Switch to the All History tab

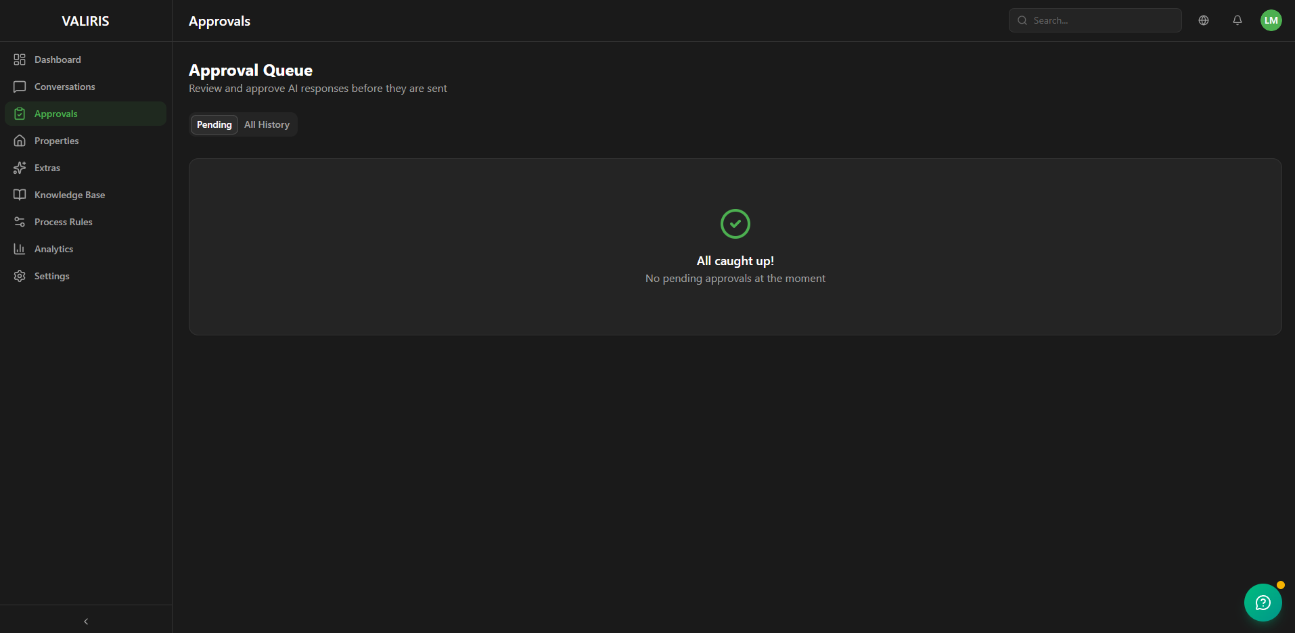[x=267, y=124]
